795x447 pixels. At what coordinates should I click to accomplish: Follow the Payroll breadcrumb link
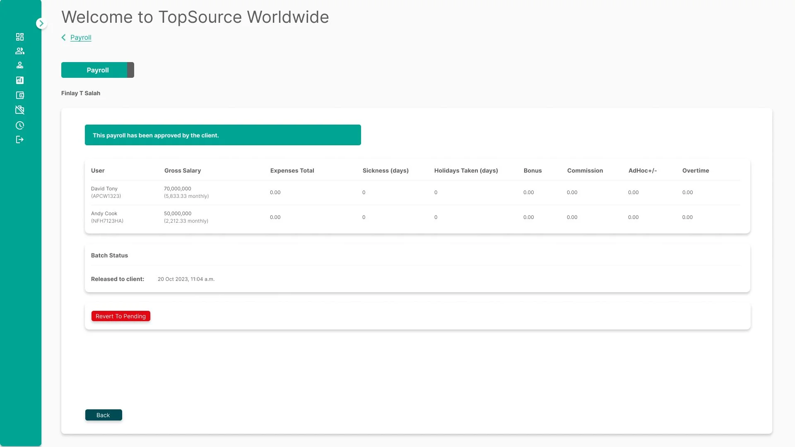(x=81, y=38)
